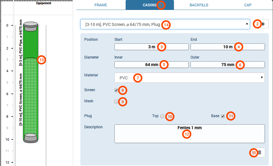Delete casing with the trash icon
This screenshot has width=273, height=166.
[260, 153]
